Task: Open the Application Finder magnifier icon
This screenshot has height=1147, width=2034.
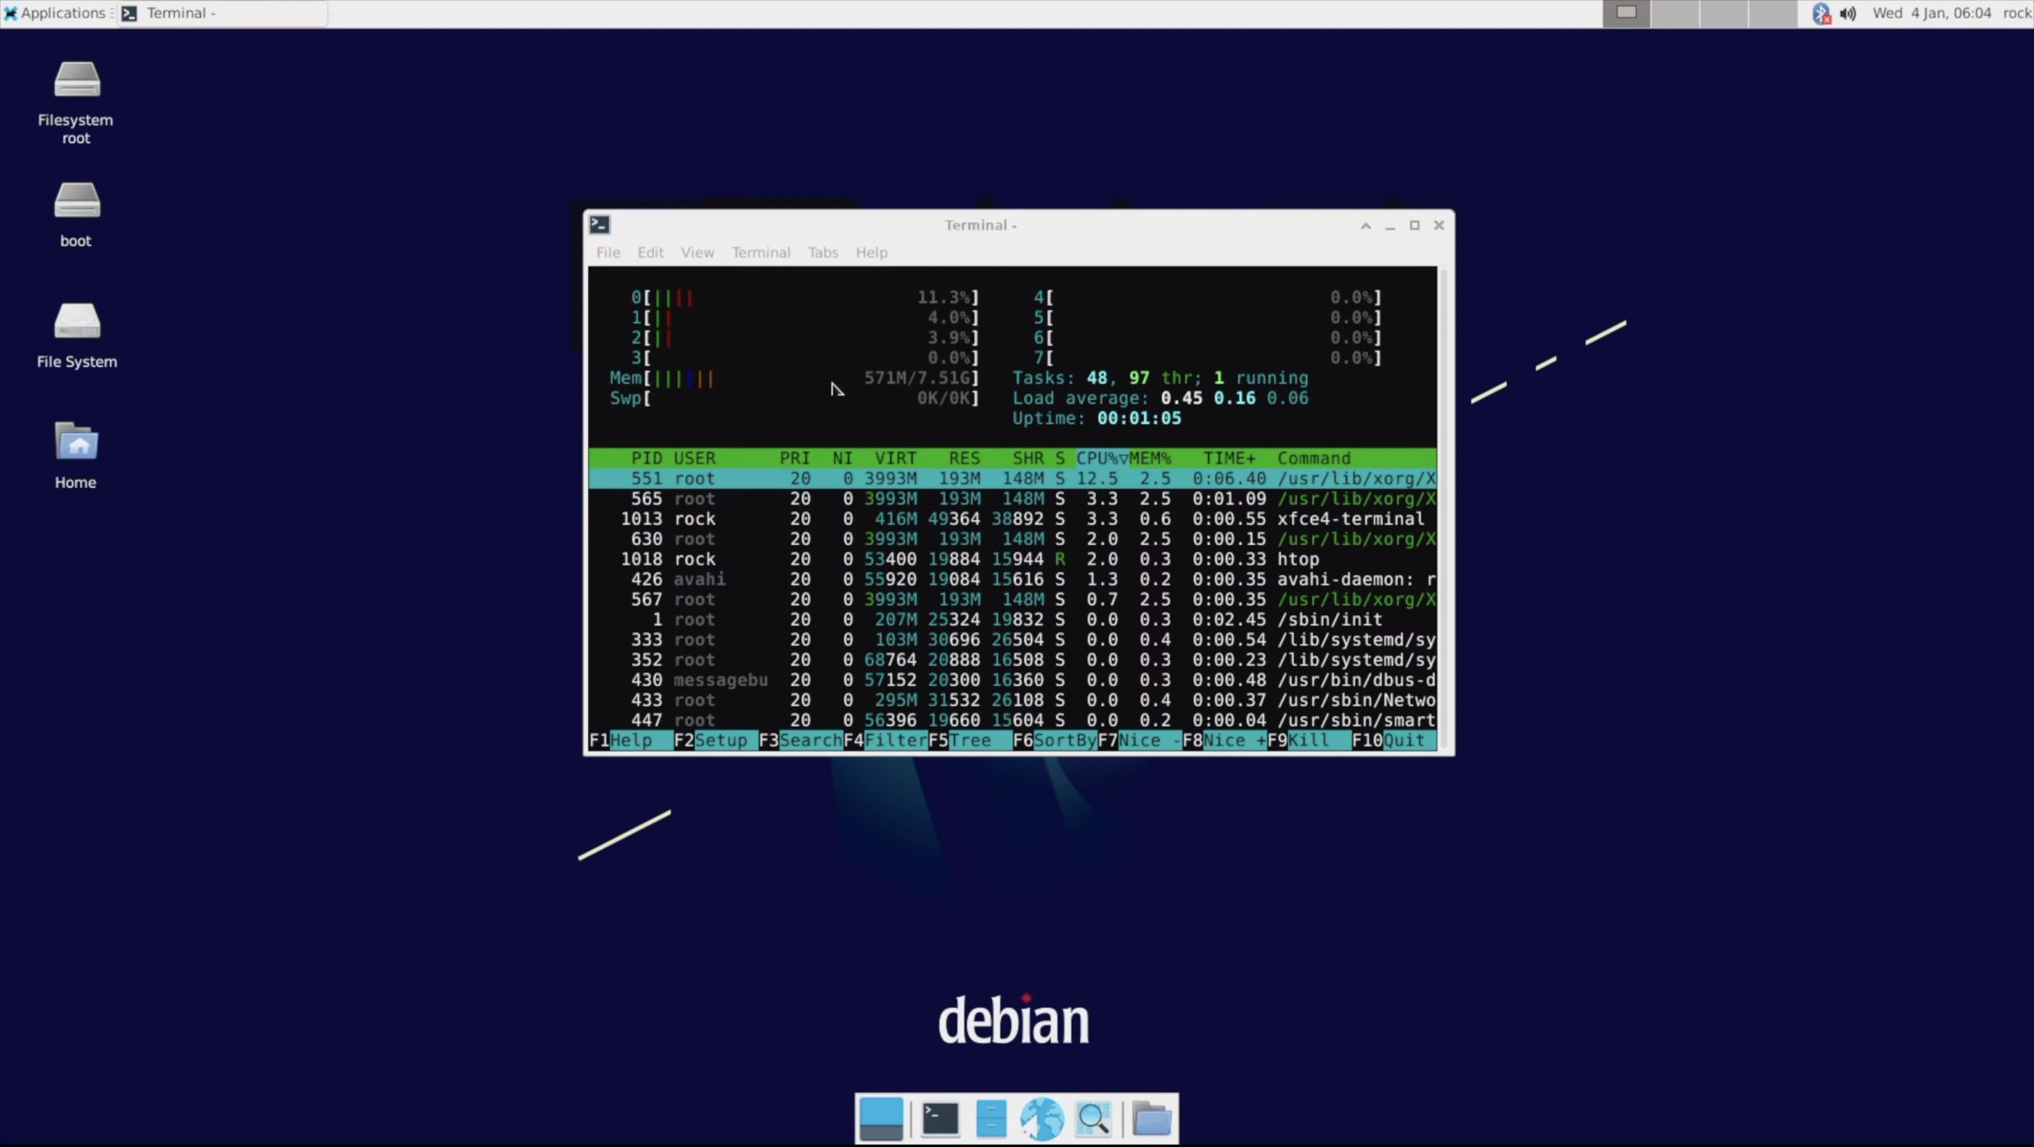Action: coord(1093,1118)
